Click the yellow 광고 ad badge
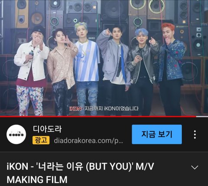 tap(41, 140)
